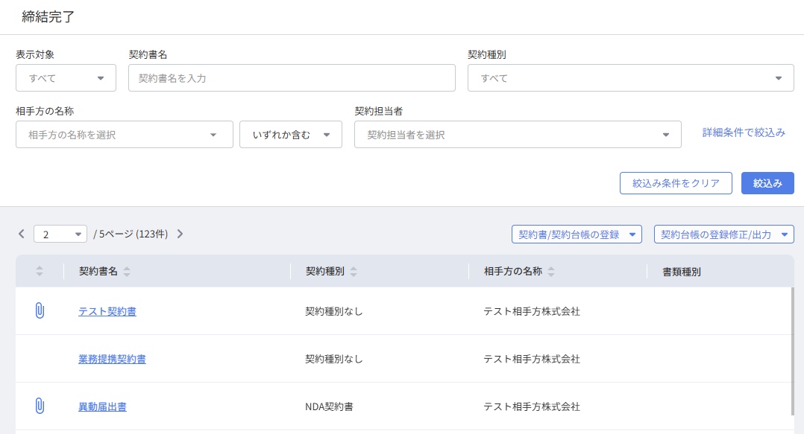The image size is (804, 434).
Task: Open 契約書/契約台帳の登録 menu
Action: pyautogui.click(x=577, y=234)
